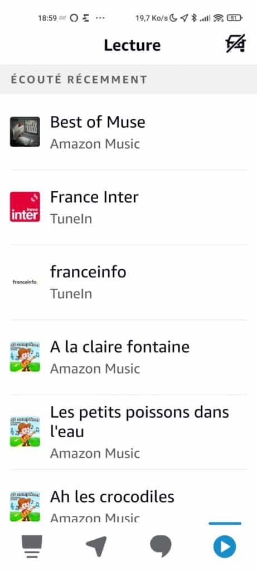Viewport: 257px width, 571px height.
Task: Tap the battery indicator in status bar
Action: pyautogui.click(x=235, y=18)
